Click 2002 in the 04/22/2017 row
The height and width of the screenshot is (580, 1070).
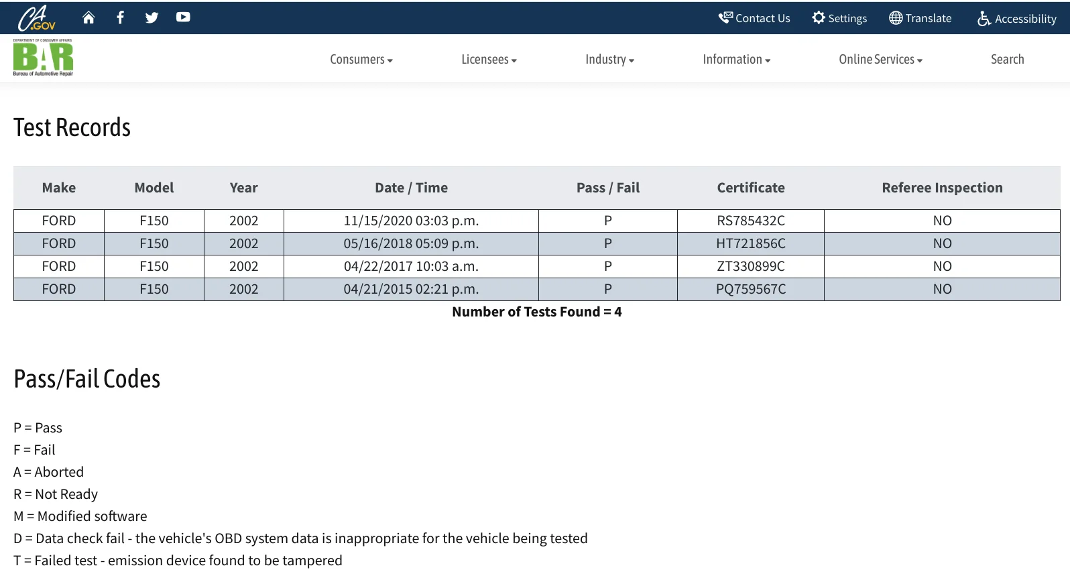coord(244,266)
